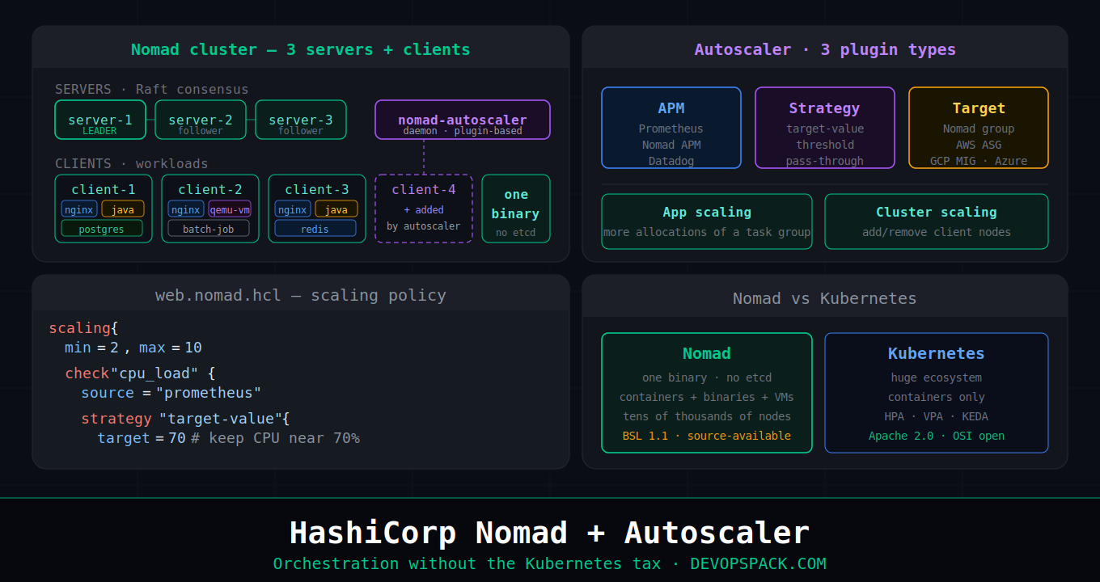Screen dimensions: 1100x582
Task: Click the 'Nomad vs Kubernetes' heading
Action: point(825,298)
